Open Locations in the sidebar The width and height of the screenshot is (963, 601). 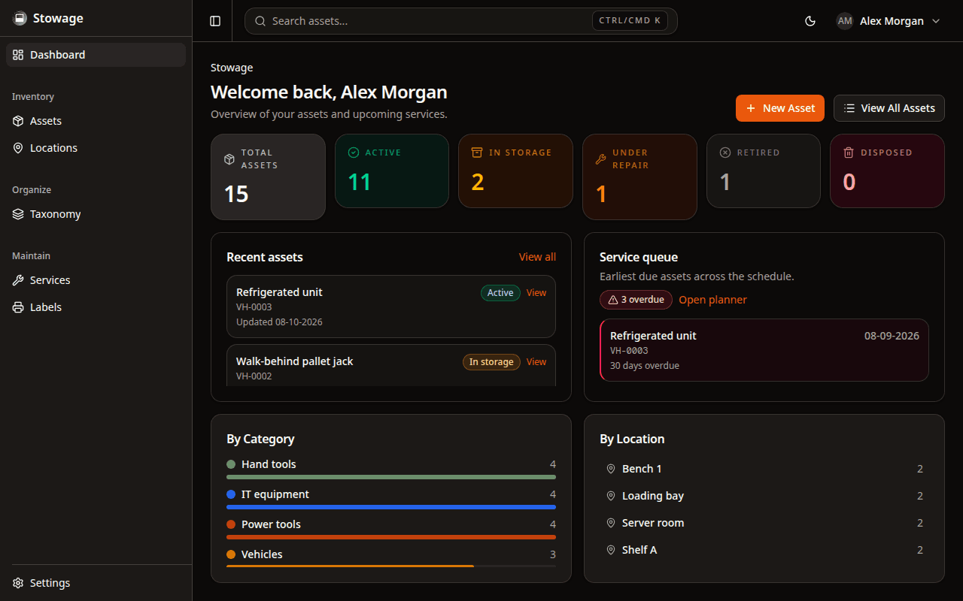pyautogui.click(x=96, y=148)
